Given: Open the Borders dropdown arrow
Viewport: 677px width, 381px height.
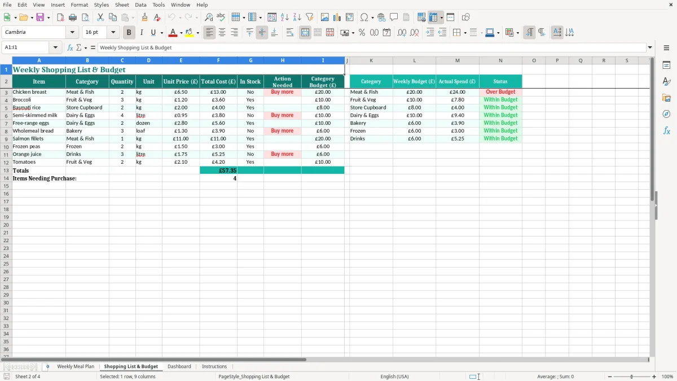Looking at the screenshot, I should point(465,33).
